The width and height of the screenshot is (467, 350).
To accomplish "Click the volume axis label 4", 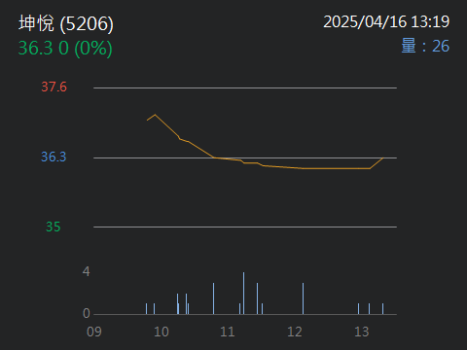I will click(x=86, y=271).
